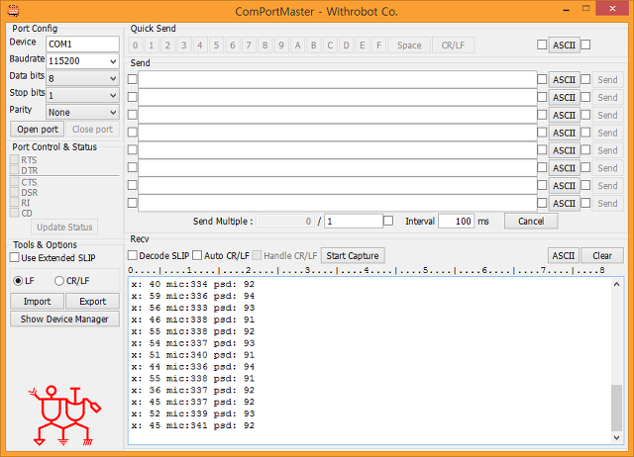This screenshot has height=457, width=634.
Task: Click the first Send text input field
Action: (x=338, y=79)
